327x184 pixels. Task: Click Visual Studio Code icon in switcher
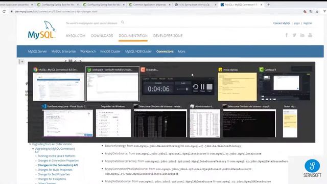(x=44, y=106)
